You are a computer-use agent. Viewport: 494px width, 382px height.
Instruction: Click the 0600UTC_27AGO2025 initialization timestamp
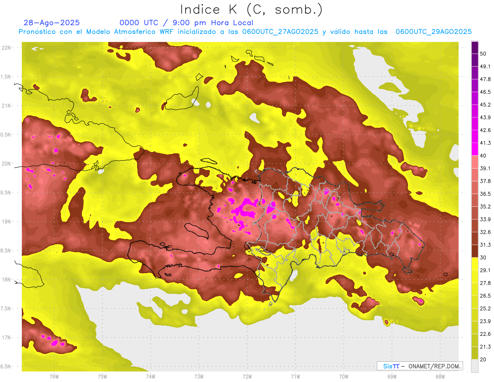pyautogui.click(x=280, y=32)
